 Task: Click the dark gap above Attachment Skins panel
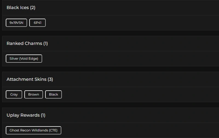tap(109, 69)
